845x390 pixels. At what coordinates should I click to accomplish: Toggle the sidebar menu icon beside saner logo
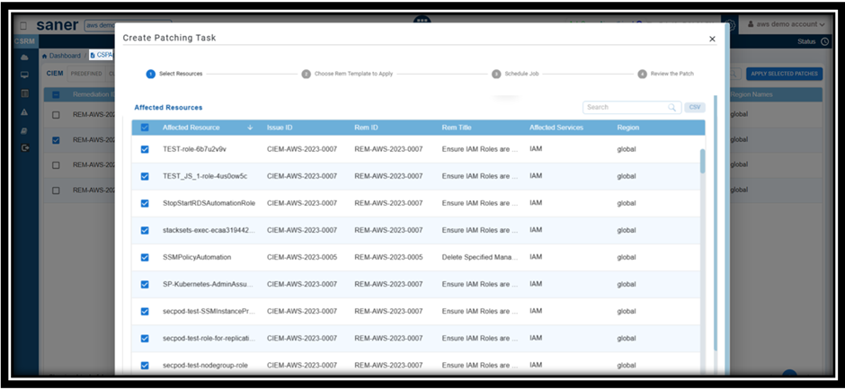point(23,25)
